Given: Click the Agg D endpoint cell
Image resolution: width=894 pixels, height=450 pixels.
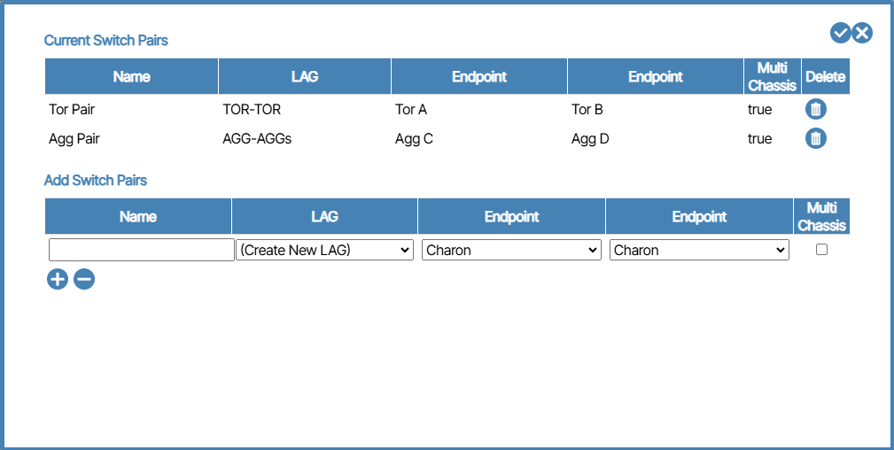Looking at the screenshot, I should [590, 139].
